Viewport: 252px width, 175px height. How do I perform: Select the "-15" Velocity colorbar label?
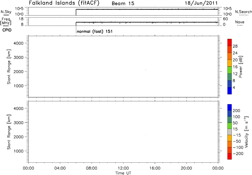coord(237,135)
